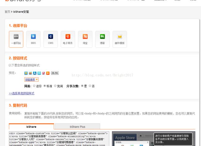
Task: Select the 标准 style radio button
Action: [x=45, y=86]
